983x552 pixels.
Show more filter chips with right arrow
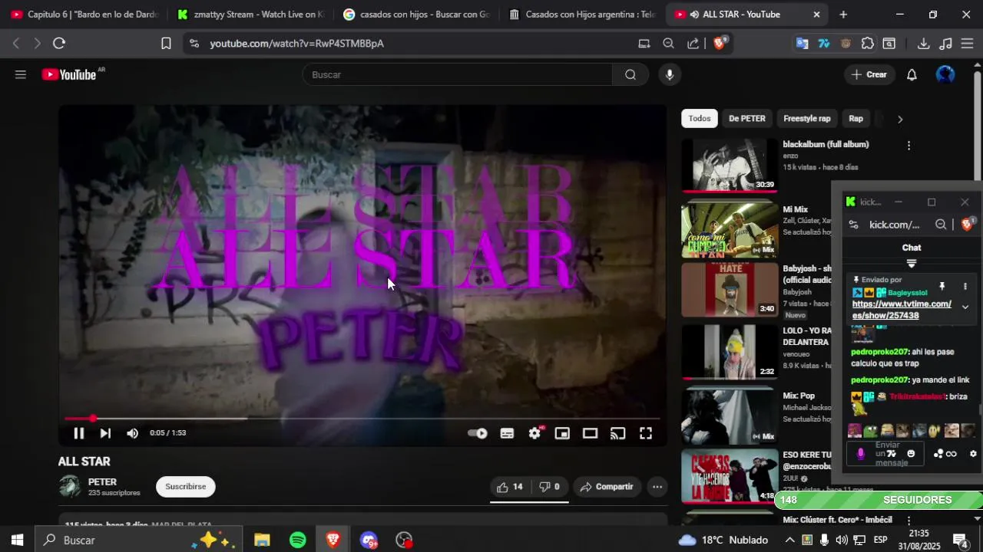point(900,119)
